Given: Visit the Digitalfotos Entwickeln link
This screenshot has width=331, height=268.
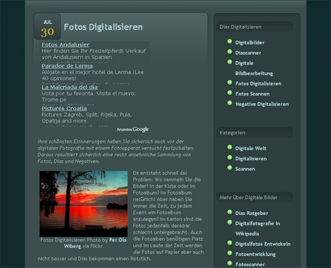Looking at the screenshot, I should pyautogui.click(x=263, y=244).
